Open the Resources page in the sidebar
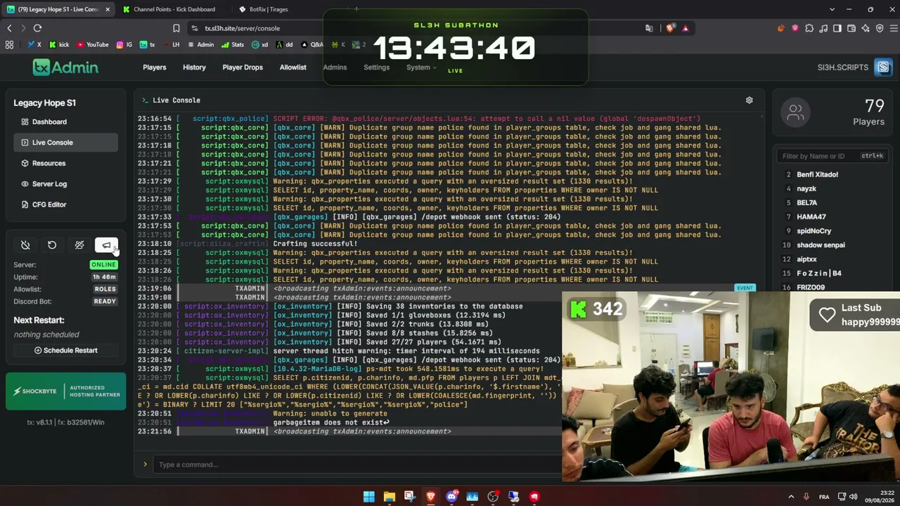This screenshot has height=506, width=900. [65, 163]
